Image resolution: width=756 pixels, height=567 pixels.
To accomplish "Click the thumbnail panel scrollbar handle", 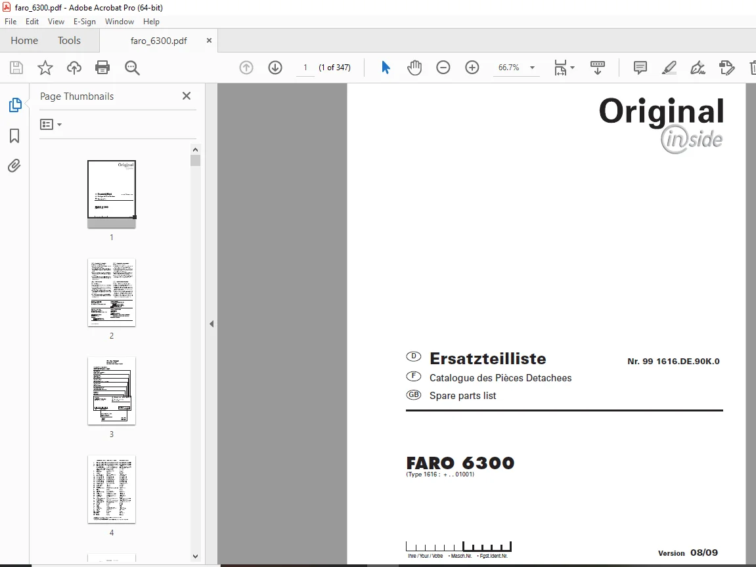I will (x=195, y=160).
